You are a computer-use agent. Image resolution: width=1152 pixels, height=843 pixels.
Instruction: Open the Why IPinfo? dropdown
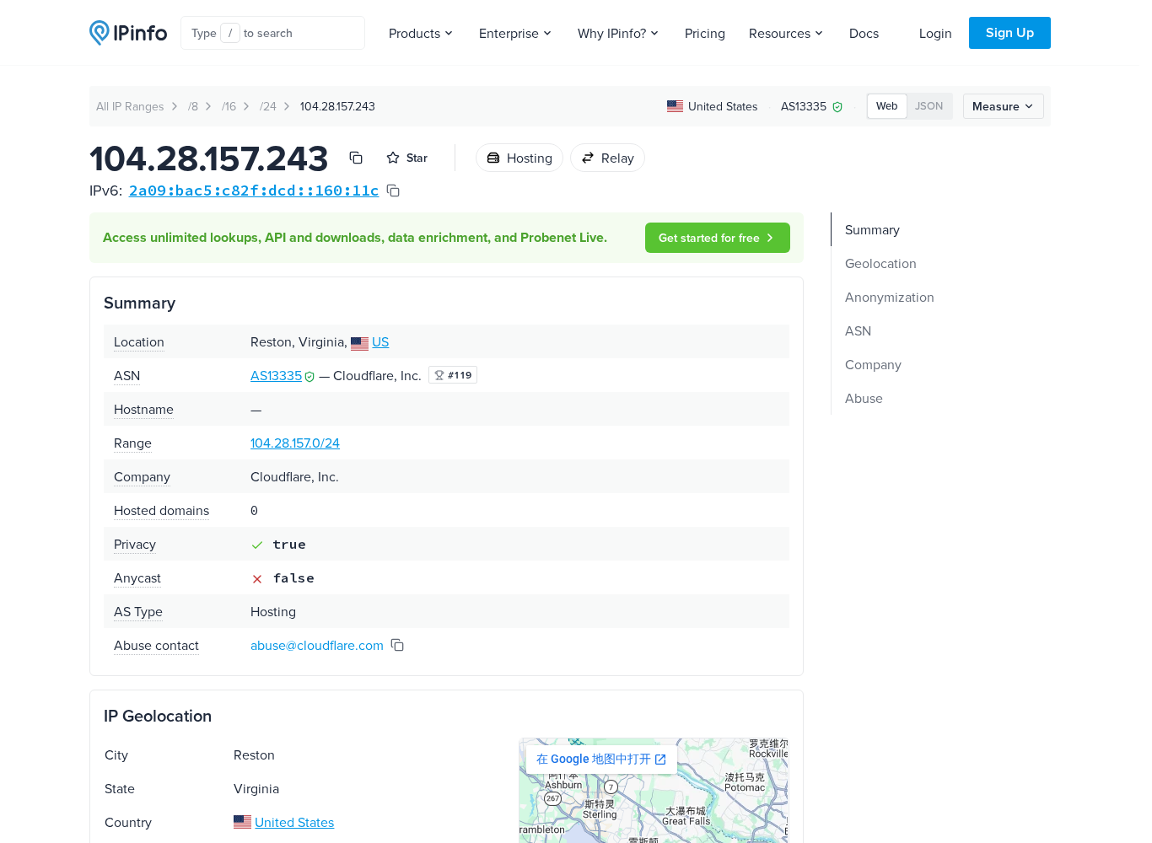[x=618, y=33]
